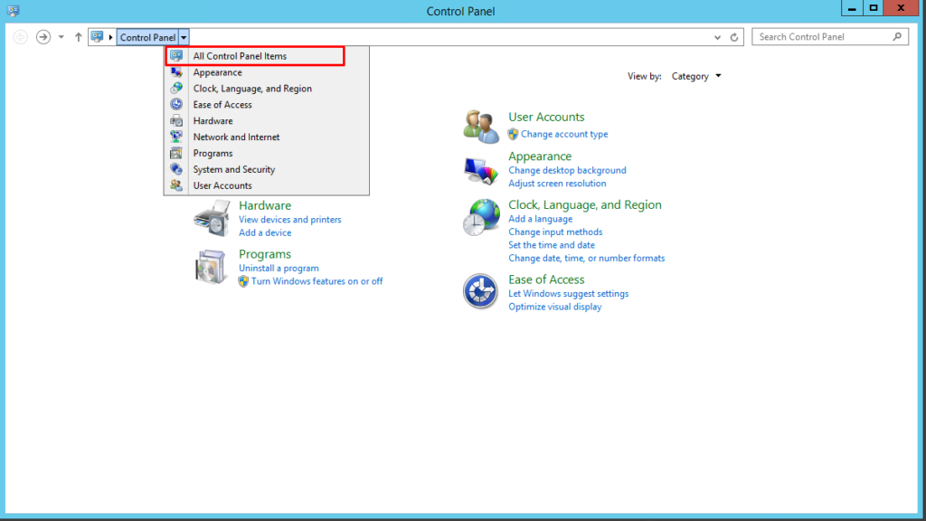Click Add a device link
Viewport: 926px width, 521px height.
265,232
